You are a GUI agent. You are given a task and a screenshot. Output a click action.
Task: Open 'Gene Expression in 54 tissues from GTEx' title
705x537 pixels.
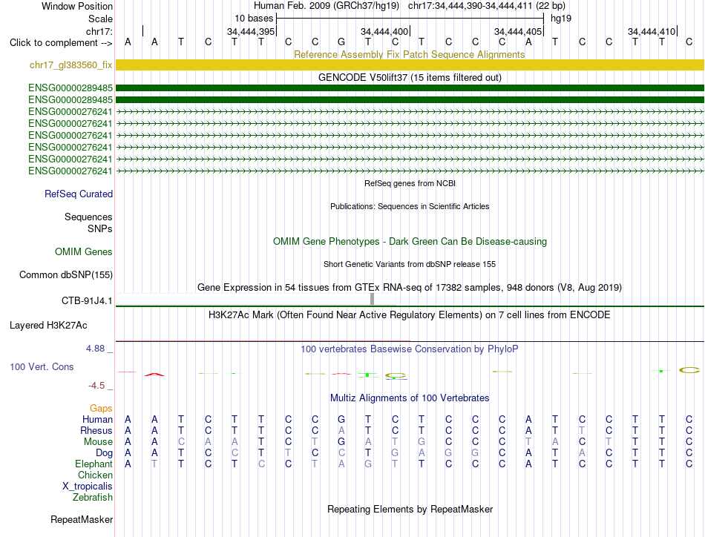410,287
